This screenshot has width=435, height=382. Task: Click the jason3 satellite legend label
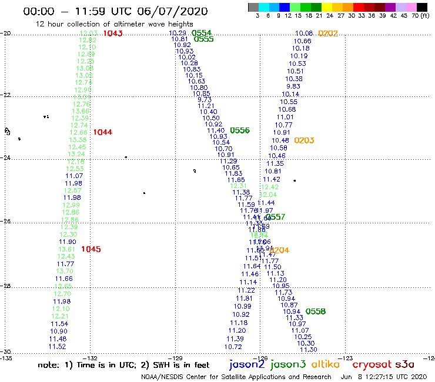click(x=288, y=364)
